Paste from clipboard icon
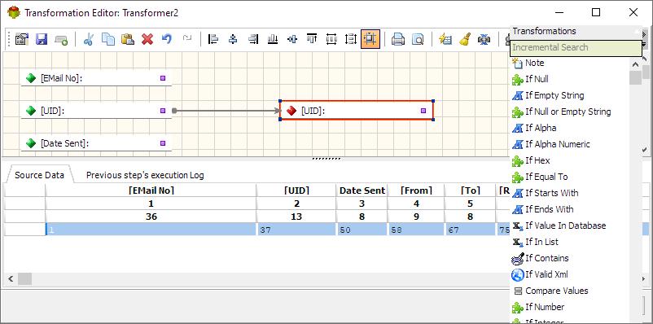This screenshot has width=653, height=324. [128, 39]
